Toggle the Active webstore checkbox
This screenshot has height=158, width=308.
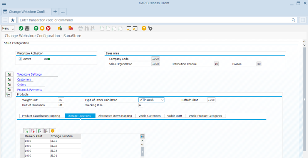(20, 59)
